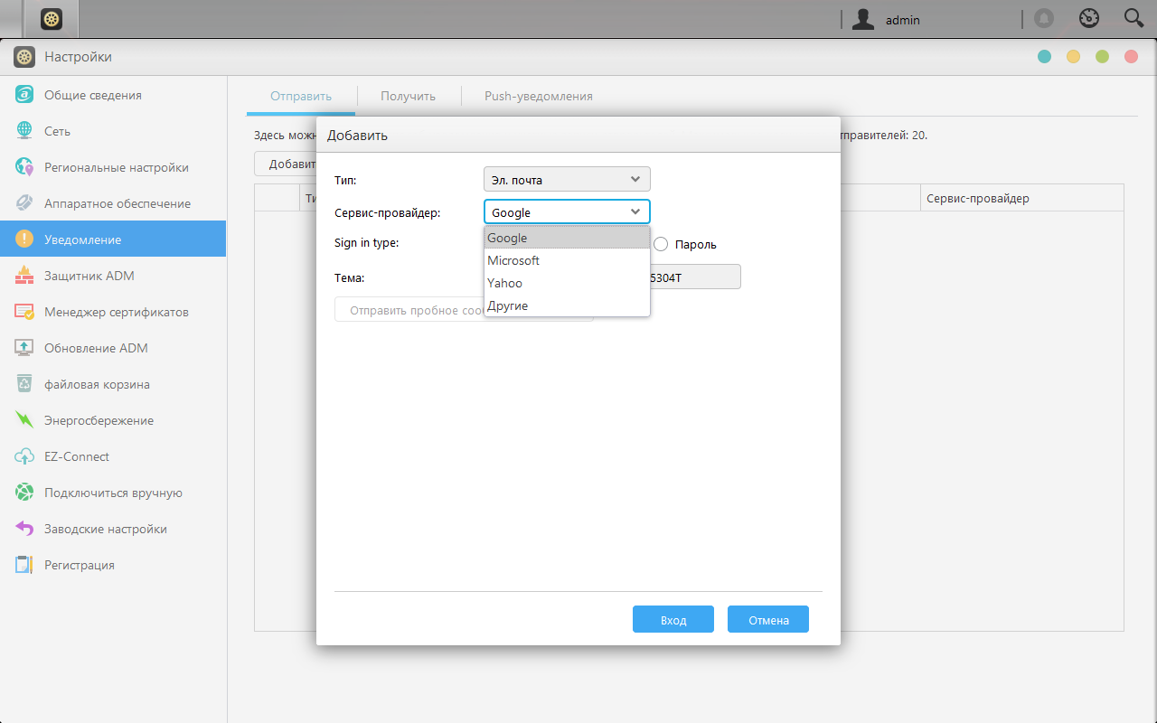Select the Пароль radio button
This screenshot has height=723, width=1157.
tap(661, 244)
